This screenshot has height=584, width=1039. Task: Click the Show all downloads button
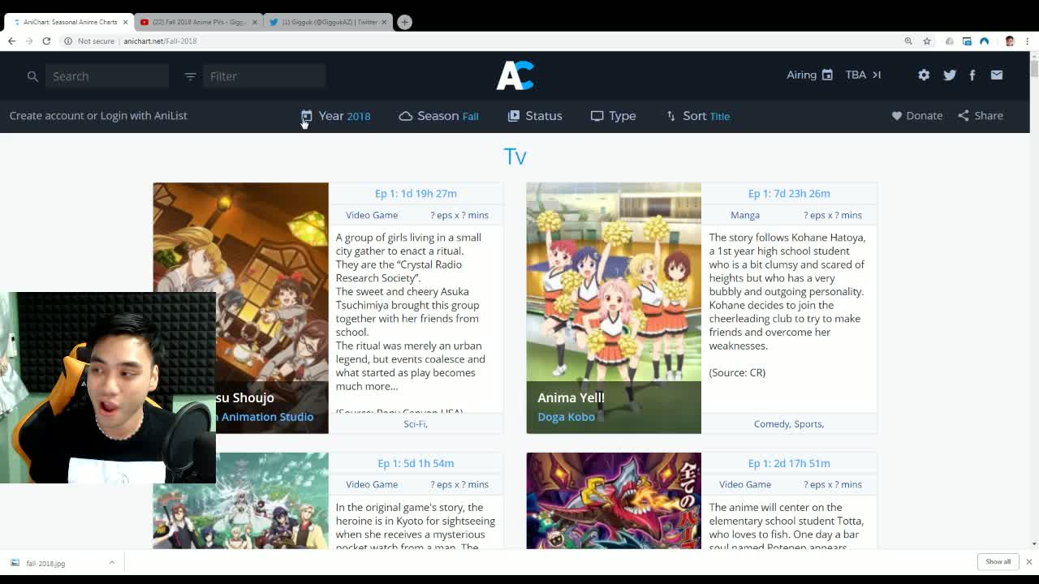coord(998,561)
